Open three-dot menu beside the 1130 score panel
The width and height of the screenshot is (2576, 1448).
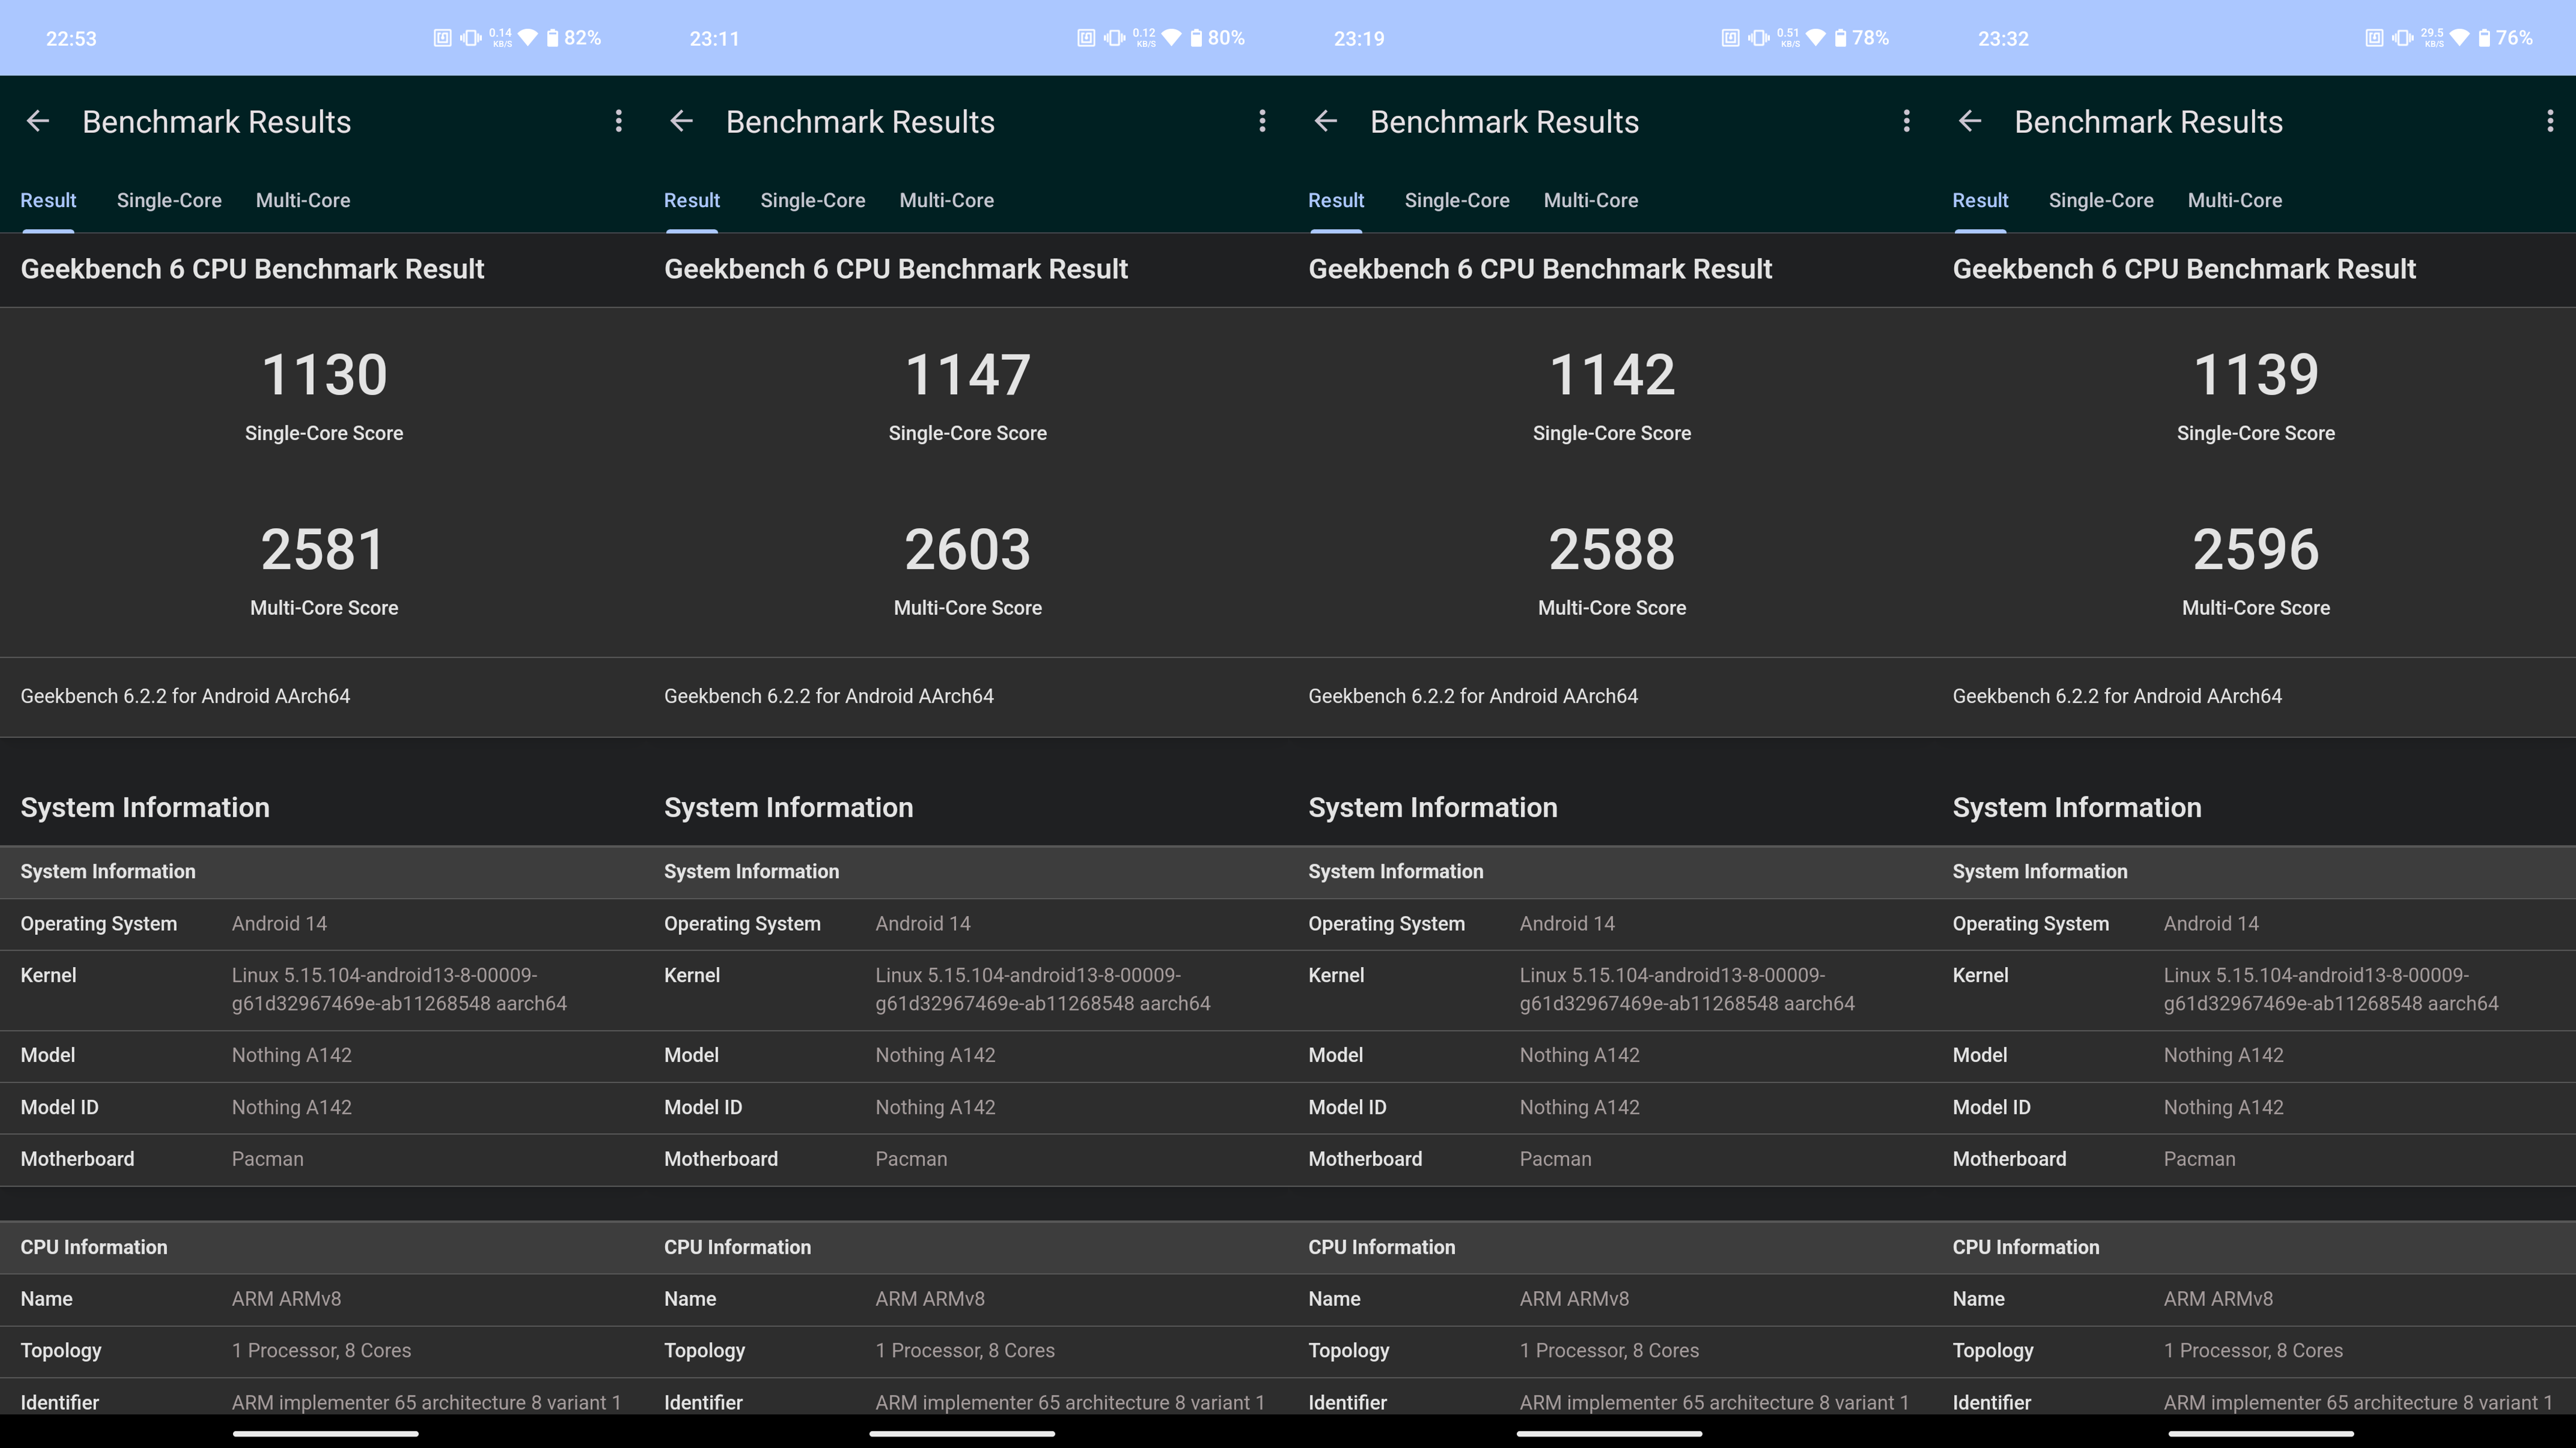619,122
